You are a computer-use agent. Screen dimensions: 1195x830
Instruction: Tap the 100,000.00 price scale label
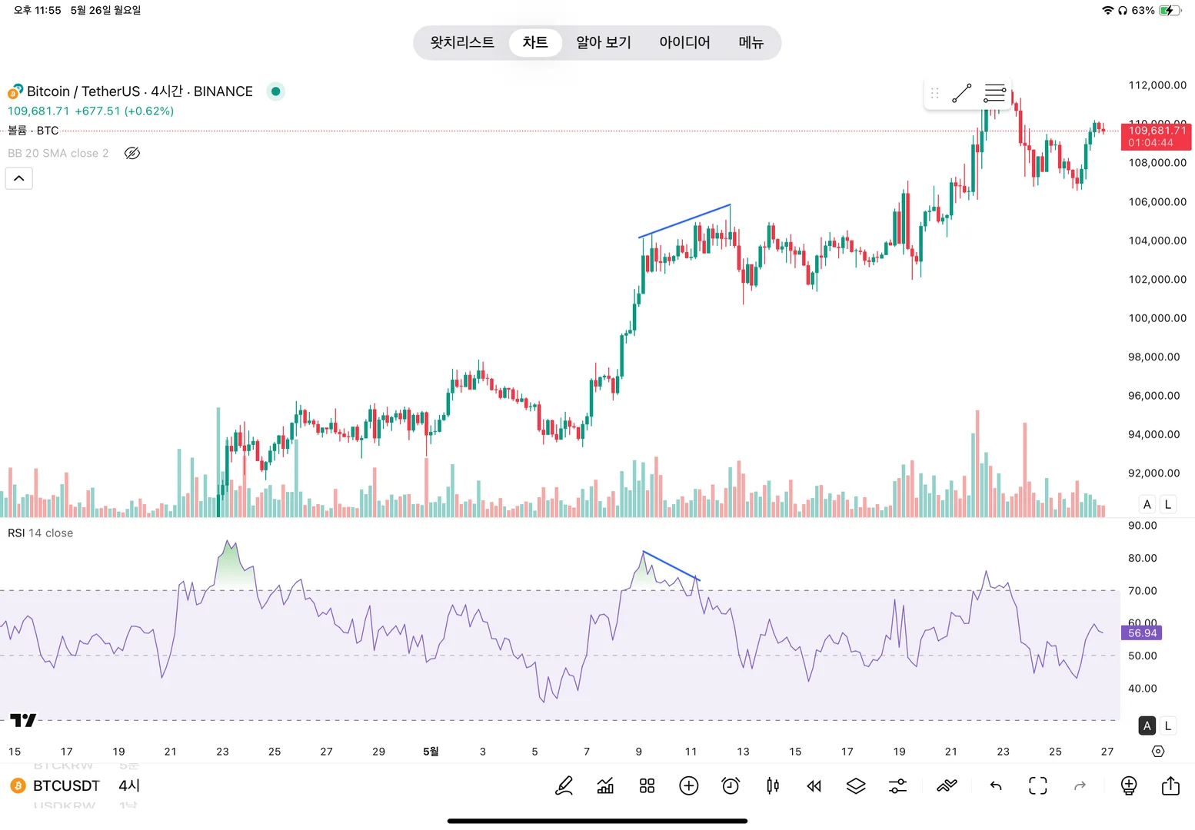coord(1157,317)
